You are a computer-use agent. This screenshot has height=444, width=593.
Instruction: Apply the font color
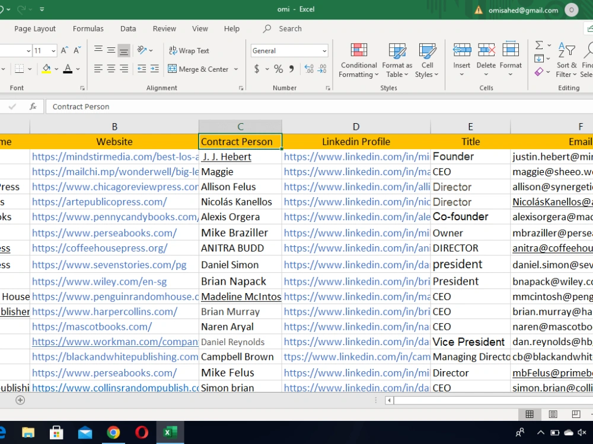[x=68, y=69]
